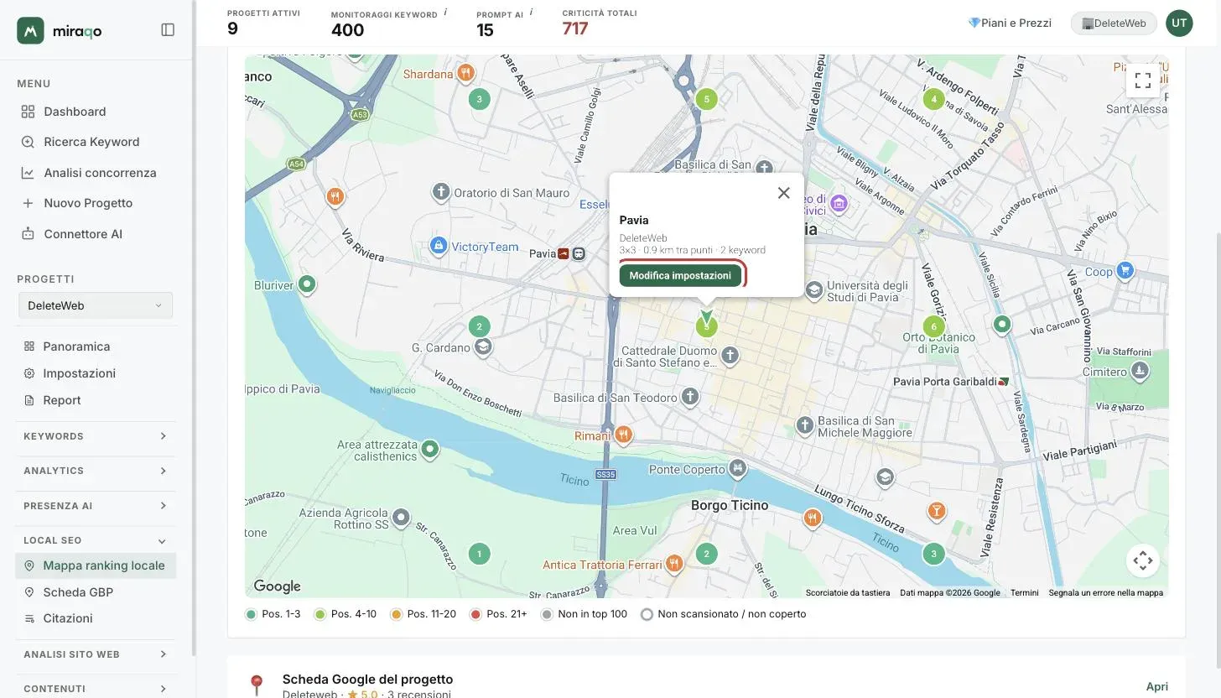Viewport: 1221px width, 698px height.
Task: Click the DeleteWeb account button
Action: (x=1114, y=23)
